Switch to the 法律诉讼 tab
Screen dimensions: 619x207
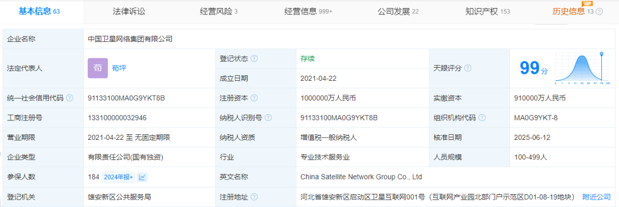pyautogui.click(x=129, y=11)
